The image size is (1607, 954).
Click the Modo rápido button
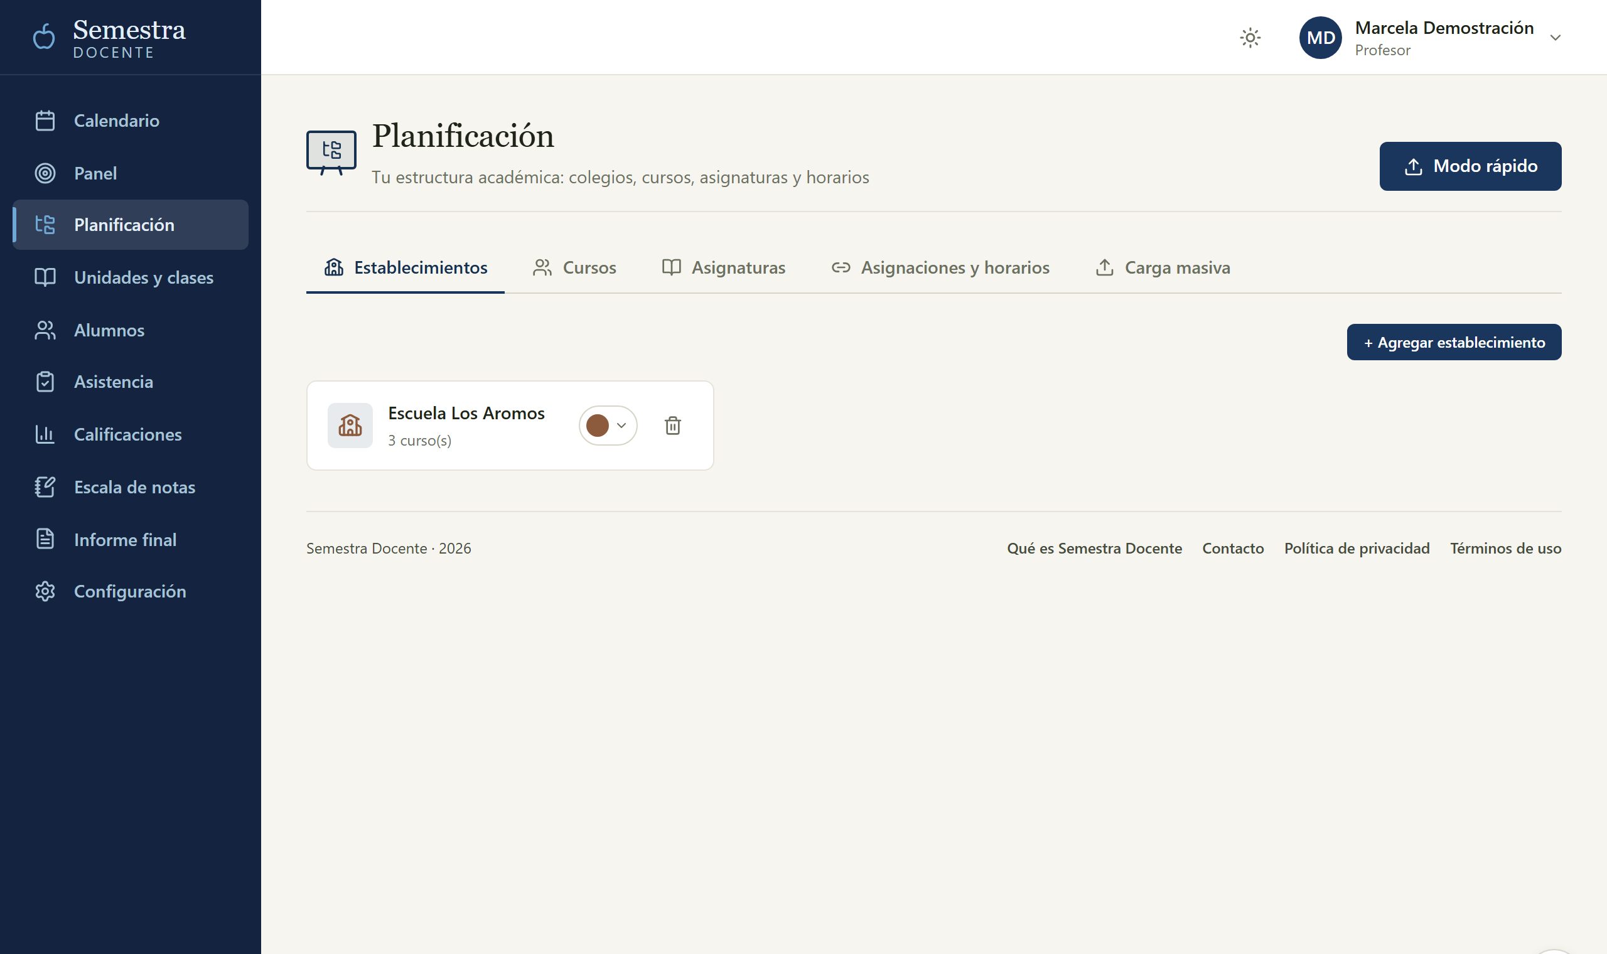click(x=1471, y=166)
